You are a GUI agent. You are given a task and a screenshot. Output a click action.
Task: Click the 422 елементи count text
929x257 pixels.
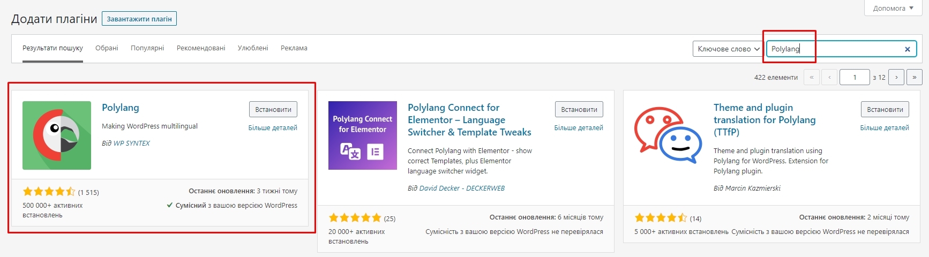(x=776, y=78)
